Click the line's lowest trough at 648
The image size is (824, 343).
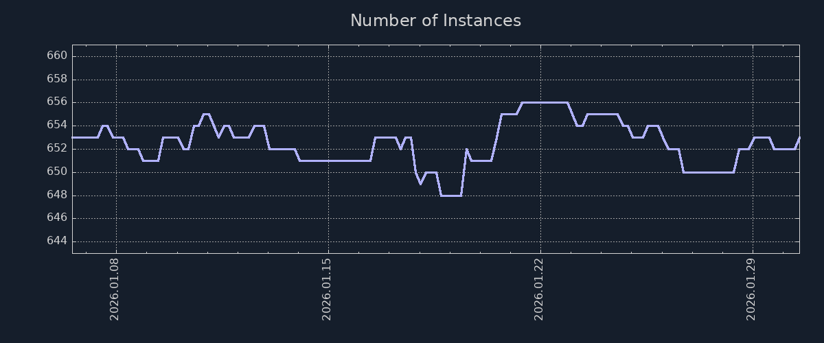[450, 196]
